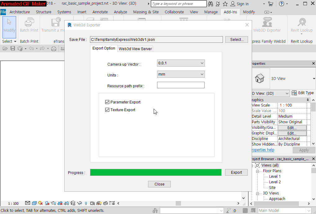
Task: Click the Unlocked 3D View house icon
Action: coord(73,203)
